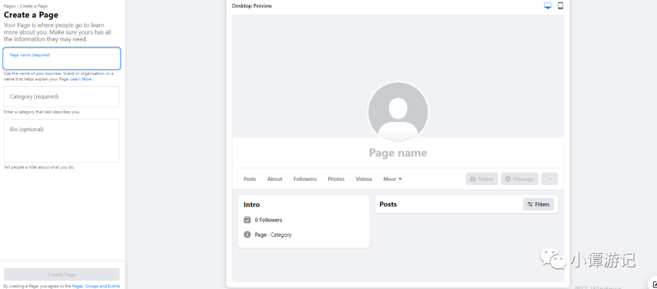Open the Posts Filters button
Image resolution: width=657 pixels, height=289 pixels.
(538, 204)
